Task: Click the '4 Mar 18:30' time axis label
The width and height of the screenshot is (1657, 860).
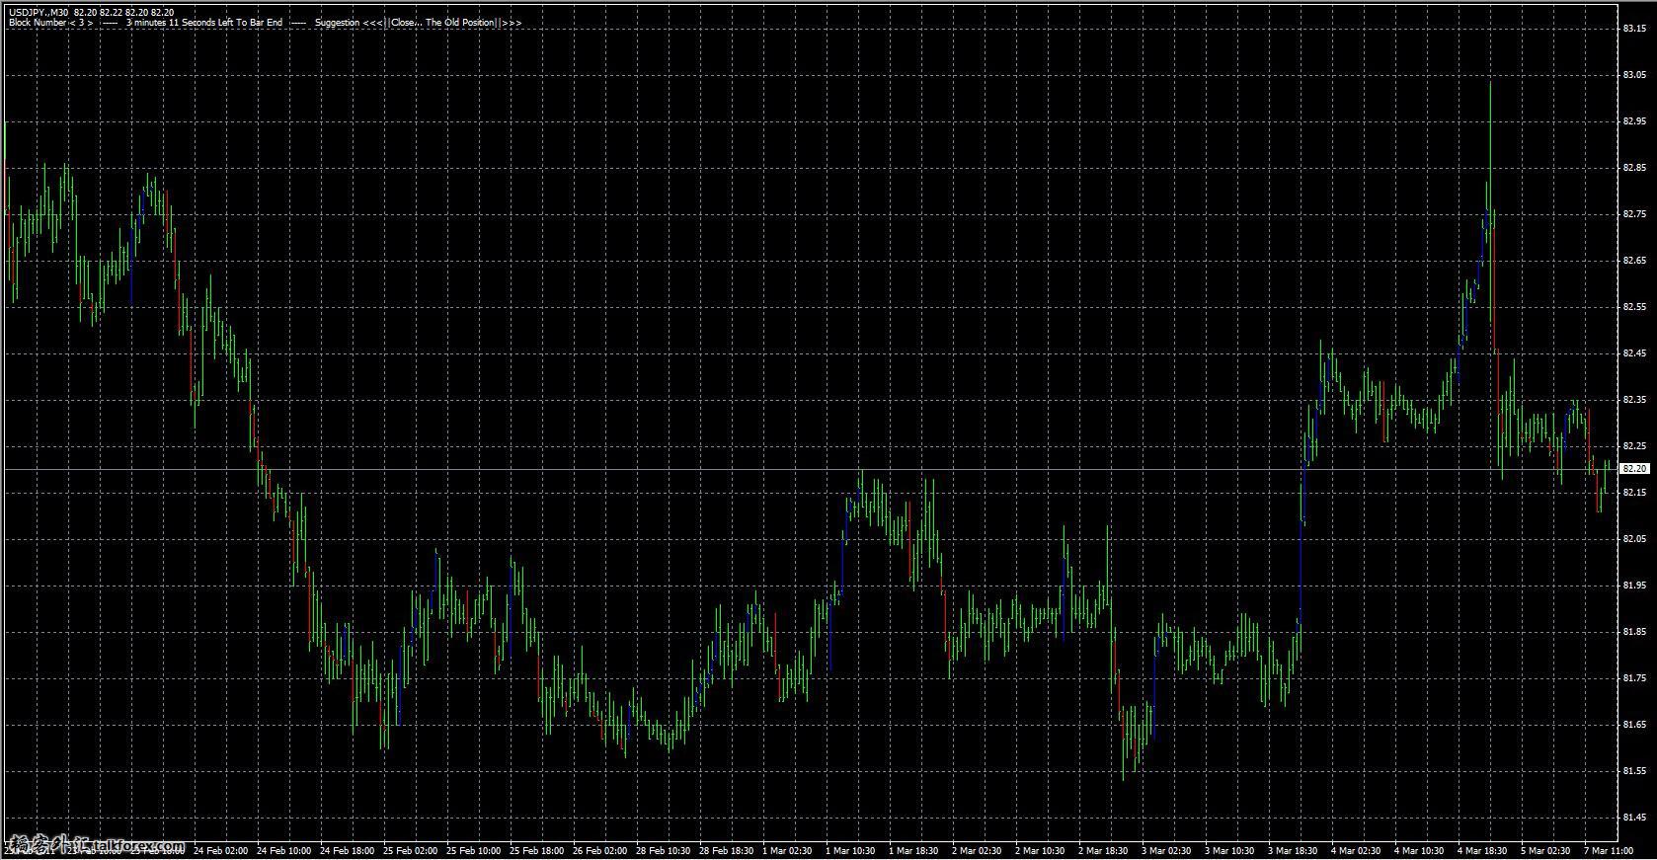Action: [1483, 850]
